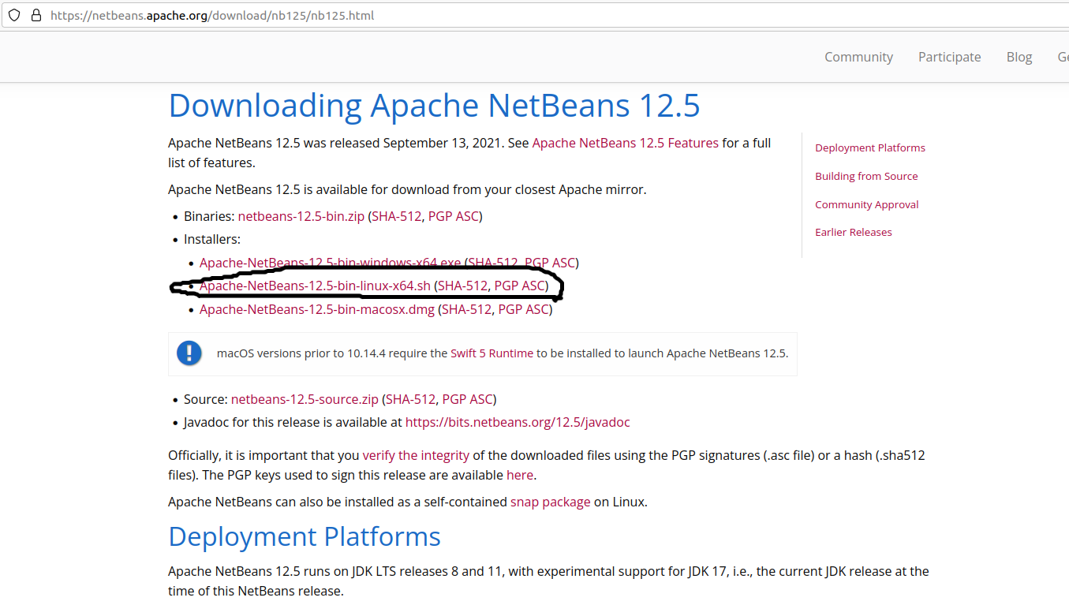Open the bits.netbeans.org javadoc URL
This screenshot has height=605, width=1069.
coord(518,422)
